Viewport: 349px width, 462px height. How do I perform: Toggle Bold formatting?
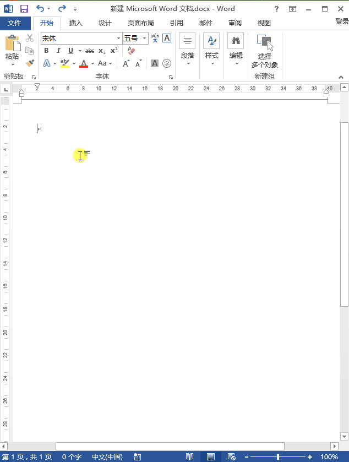click(46, 51)
